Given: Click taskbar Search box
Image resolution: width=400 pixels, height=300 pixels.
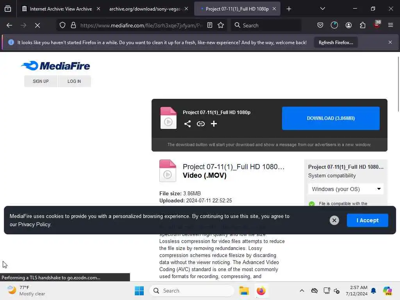Looking at the screenshot, I should coord(191,291).
